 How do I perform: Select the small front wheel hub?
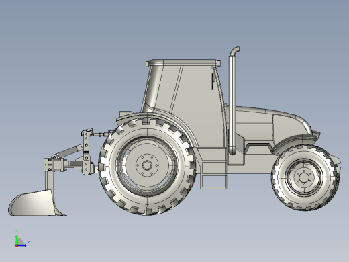coord(304,178)
